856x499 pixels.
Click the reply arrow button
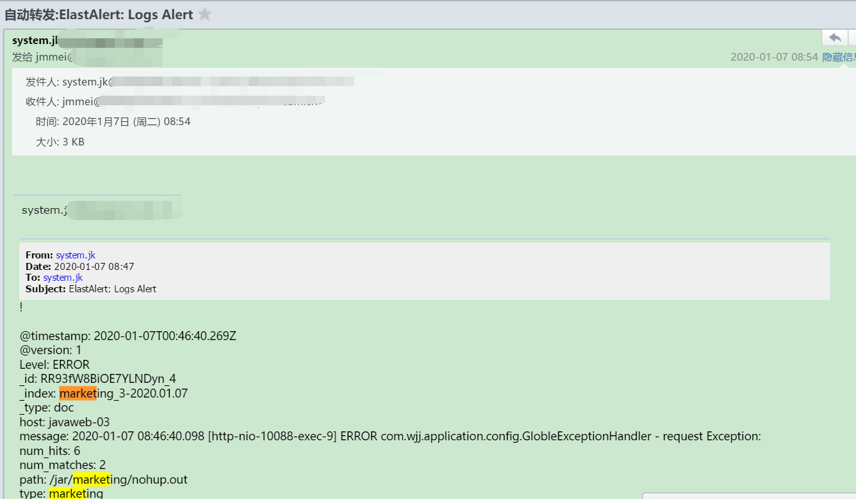pos(835,37)
